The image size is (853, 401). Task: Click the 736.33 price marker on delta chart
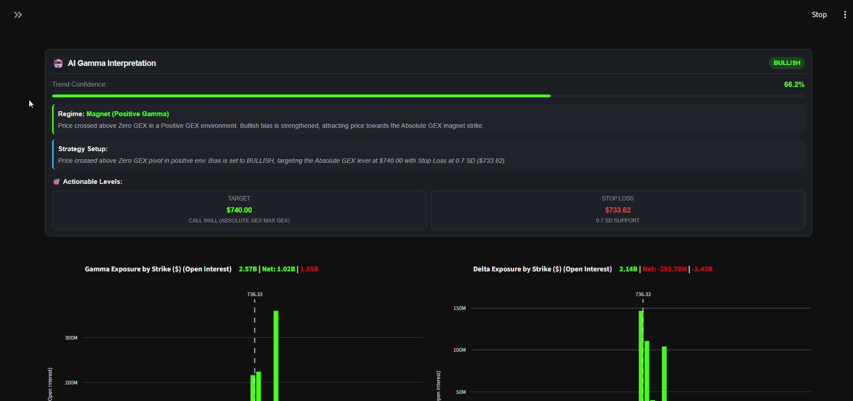coord(643,294)
